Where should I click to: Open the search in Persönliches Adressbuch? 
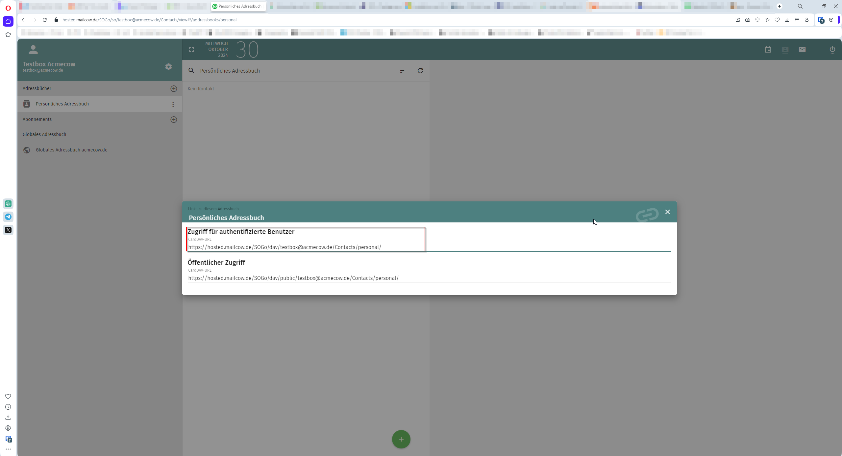192,70
